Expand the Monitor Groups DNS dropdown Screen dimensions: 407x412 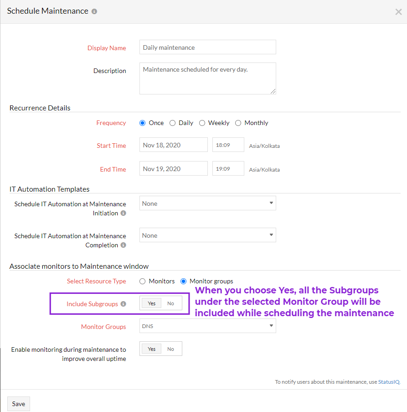pos(207,326)
